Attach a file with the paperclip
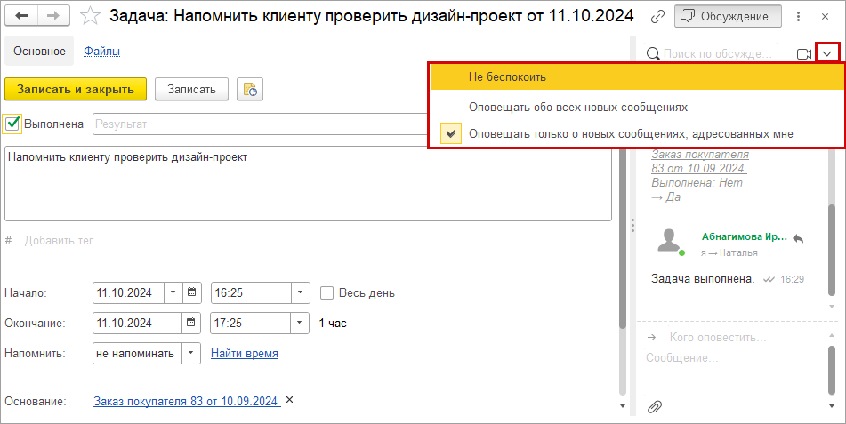846x424 pixels. click(x=655, y=406)
